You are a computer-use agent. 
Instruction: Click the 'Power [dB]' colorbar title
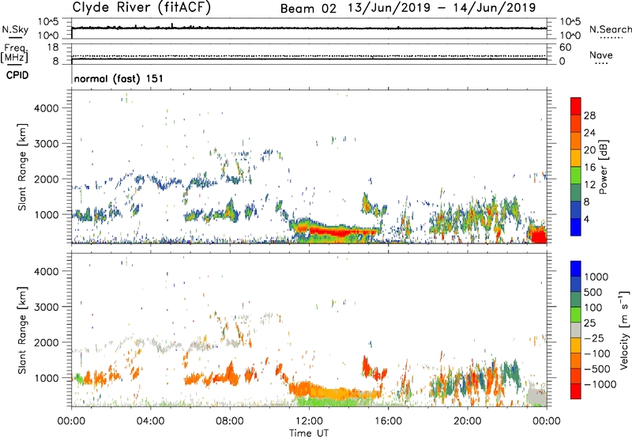point(603,167)
